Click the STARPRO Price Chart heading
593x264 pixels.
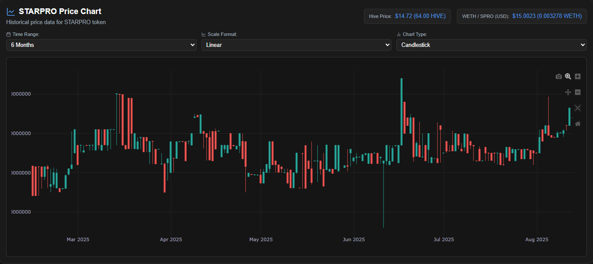[60, 11]
